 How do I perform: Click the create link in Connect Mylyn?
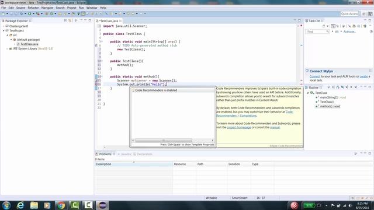(x=363, y=76)
